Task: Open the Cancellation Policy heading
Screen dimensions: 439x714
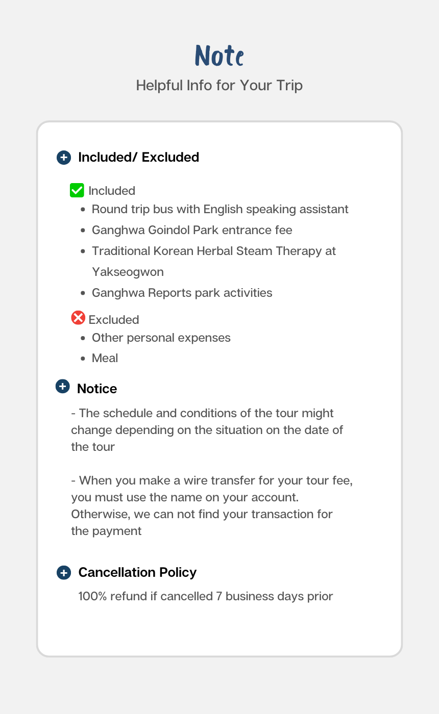Action: pyautogui.click(x=137, y=572)
